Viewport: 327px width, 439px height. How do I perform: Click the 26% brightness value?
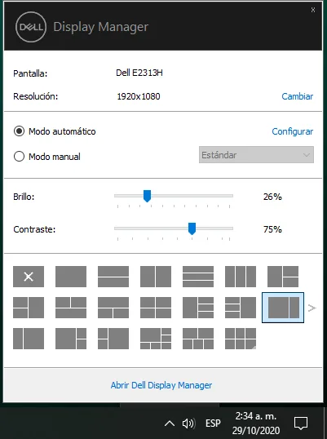272,197
